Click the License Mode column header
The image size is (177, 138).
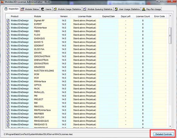[x=85, y=16]
